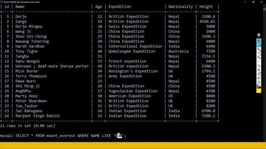Click the camera screenshot icon in annotation toolbar
Image resolution: width=266 pixels, height=149 pixels.
259,78
